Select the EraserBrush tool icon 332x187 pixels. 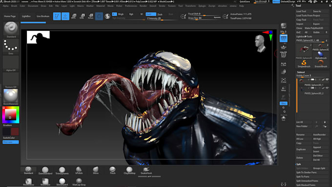pyautogui.click(x=321, y=63)
